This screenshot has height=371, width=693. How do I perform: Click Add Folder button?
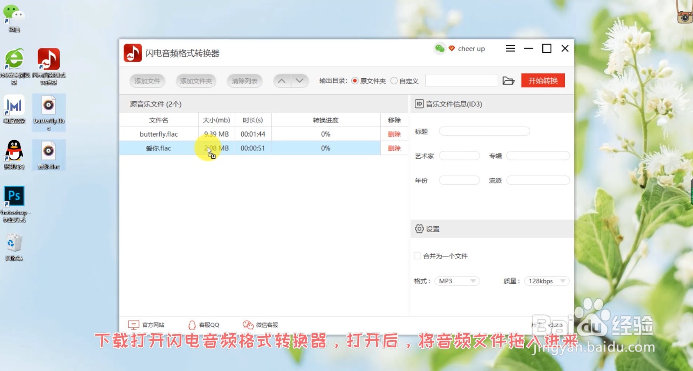(196, 81)
